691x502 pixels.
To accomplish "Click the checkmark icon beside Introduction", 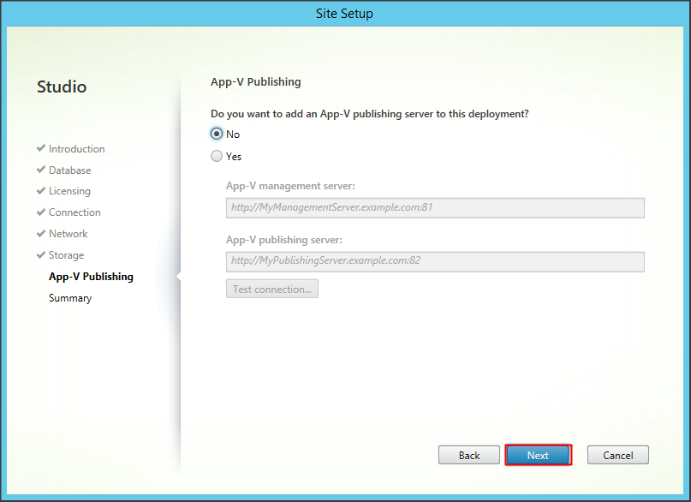I will coord(41,149).
